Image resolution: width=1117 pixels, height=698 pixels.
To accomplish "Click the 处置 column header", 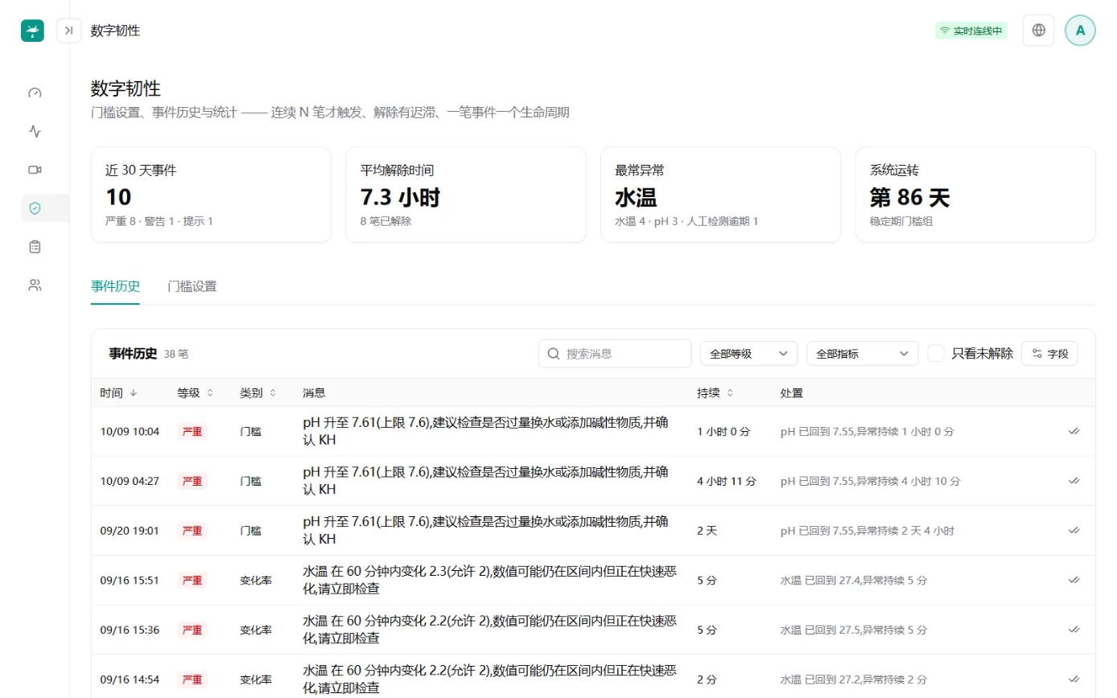I will [x=791, y=393].
